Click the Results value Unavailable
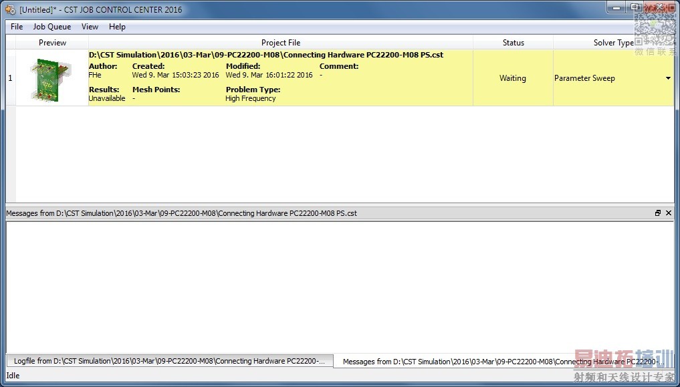The width and height of the screenshot is (680, 387). 107,98
